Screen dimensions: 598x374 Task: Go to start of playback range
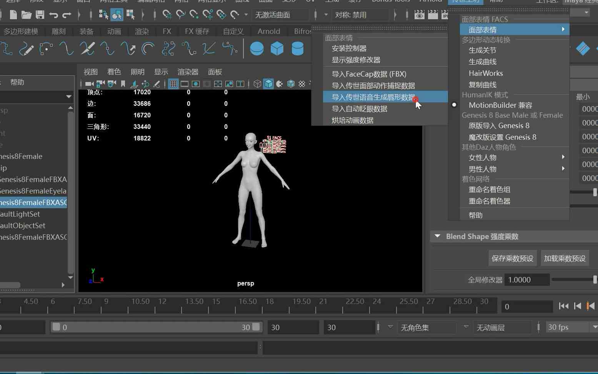pos(564,306)
